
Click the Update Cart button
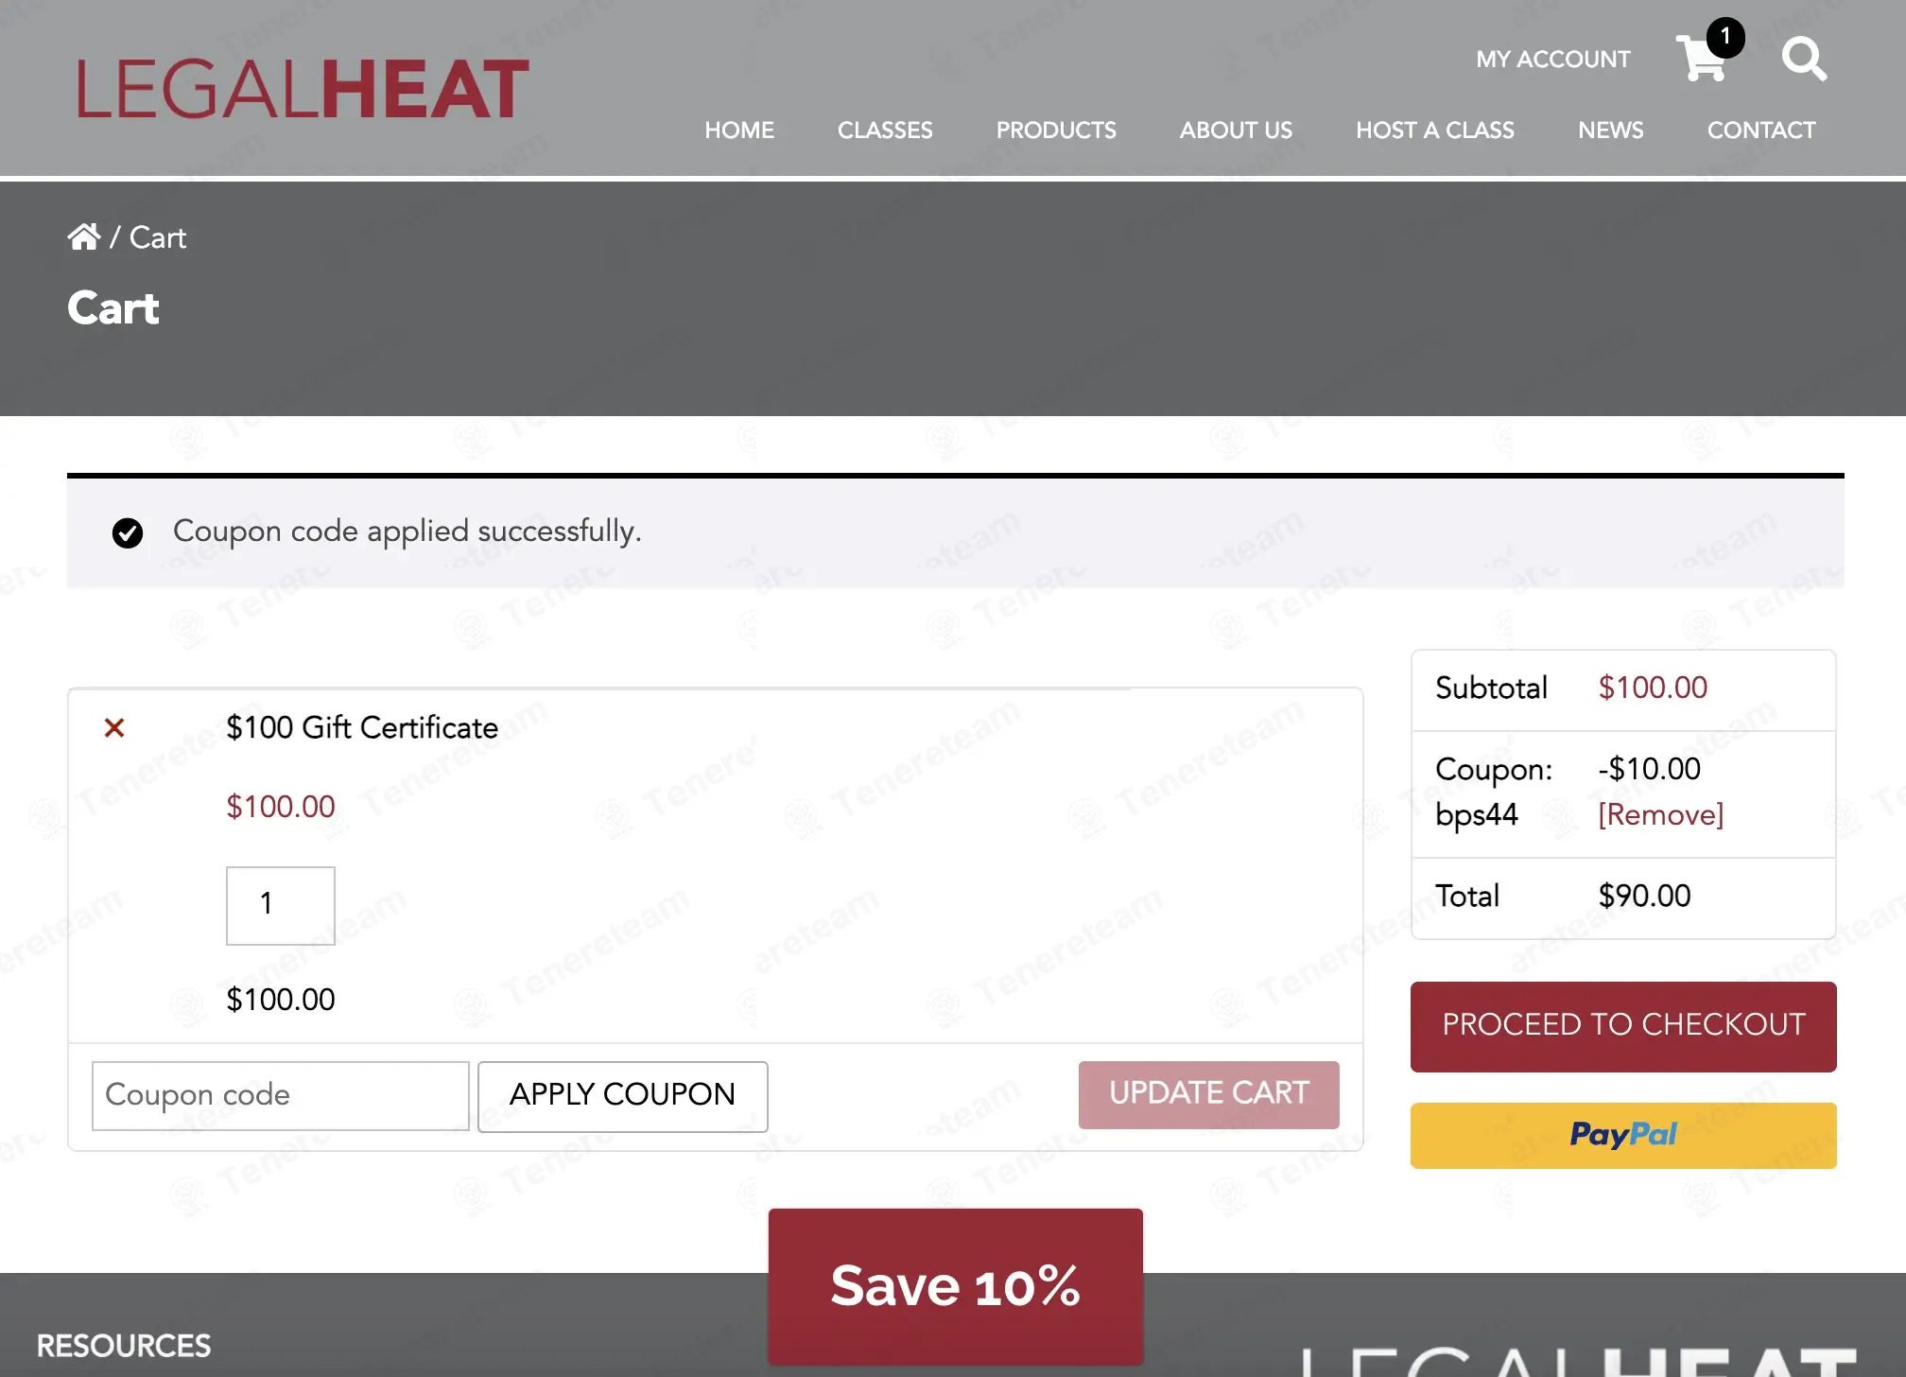[x=1209, y=1094]
